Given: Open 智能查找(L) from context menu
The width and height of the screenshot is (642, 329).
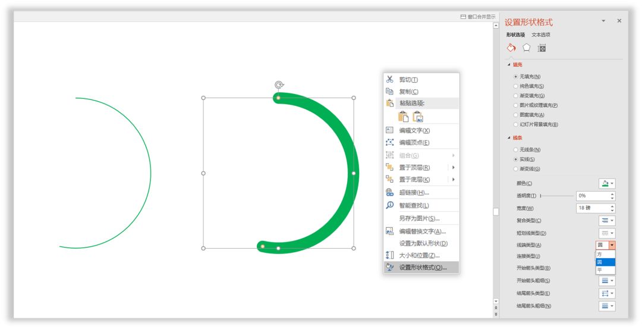Looking at the screenshot, I should tap(421, 205).
